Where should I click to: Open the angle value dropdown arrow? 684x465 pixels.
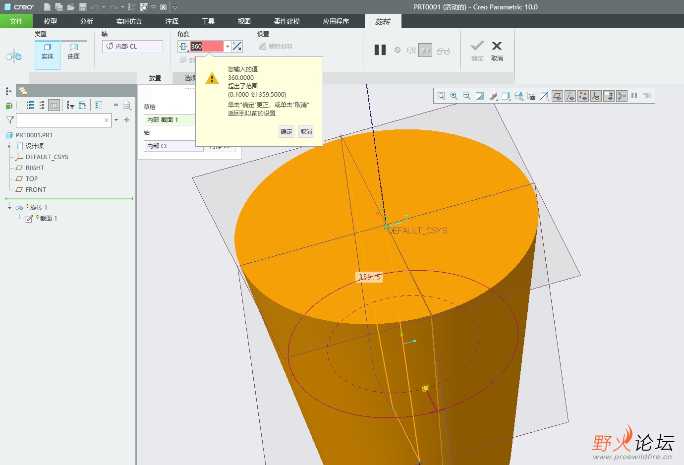tap(228, 46)
